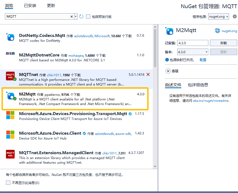
Task: Click "MQTT codec for DotNetty" description
Action: (40, 41)
